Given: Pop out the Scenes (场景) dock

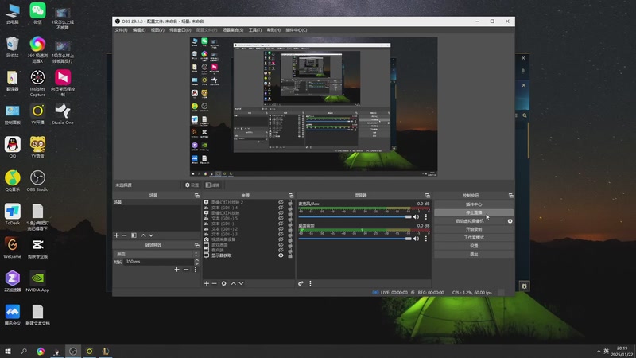Looking at the screenshot, I should click(196, 196).
